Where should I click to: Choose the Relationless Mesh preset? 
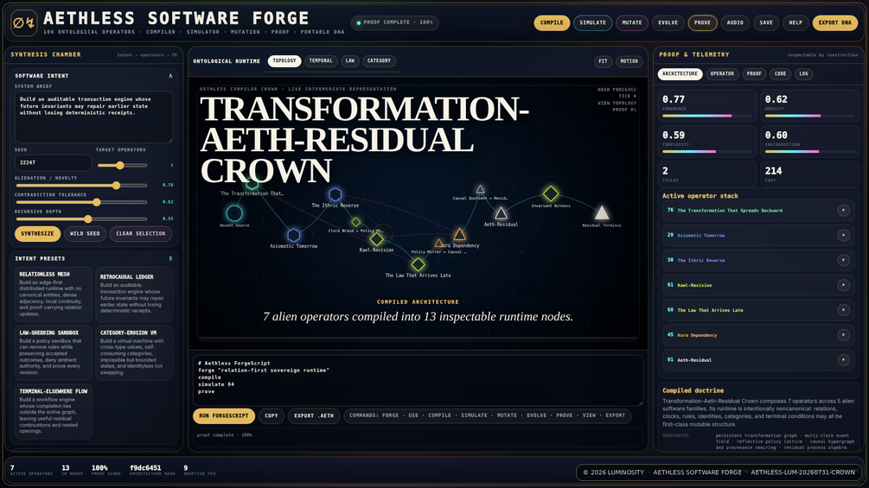[x=54, y=295]
